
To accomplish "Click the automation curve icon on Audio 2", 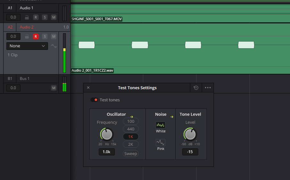I will point(54,46).
